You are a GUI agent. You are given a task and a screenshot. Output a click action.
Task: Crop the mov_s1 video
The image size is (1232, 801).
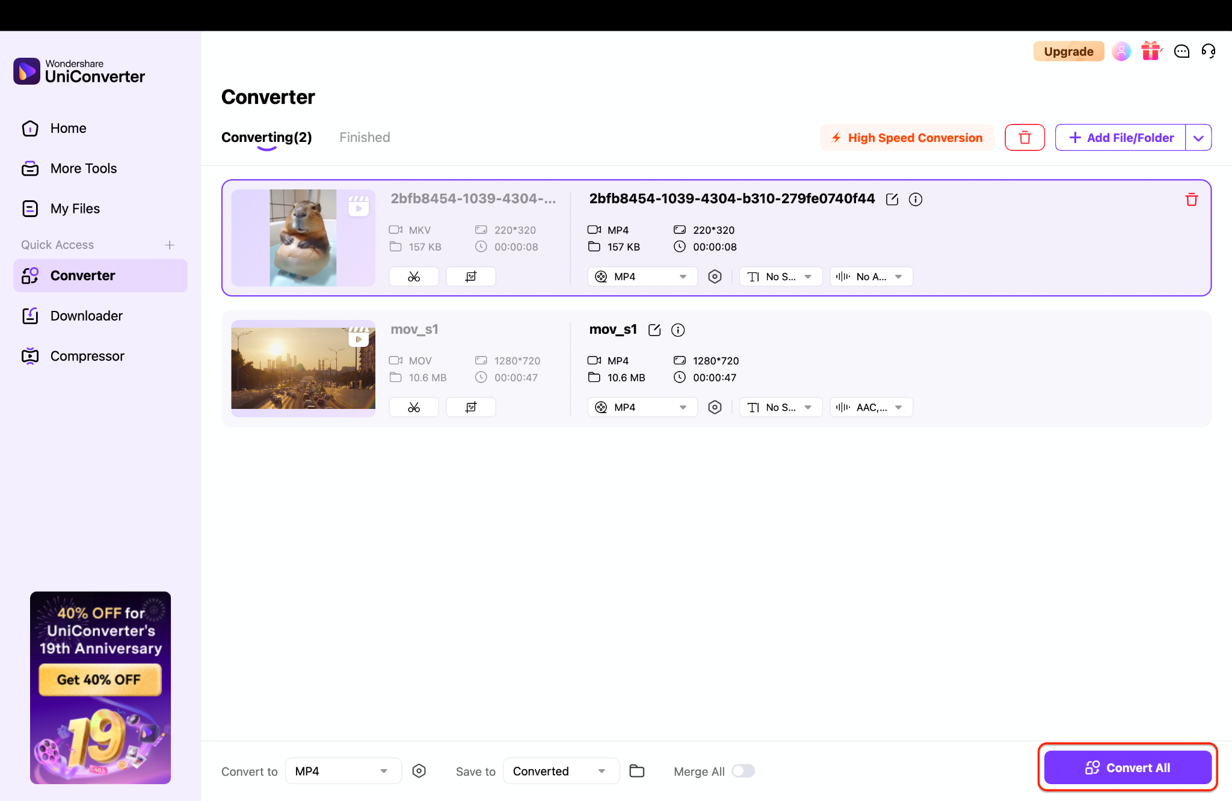pos(471,407)
